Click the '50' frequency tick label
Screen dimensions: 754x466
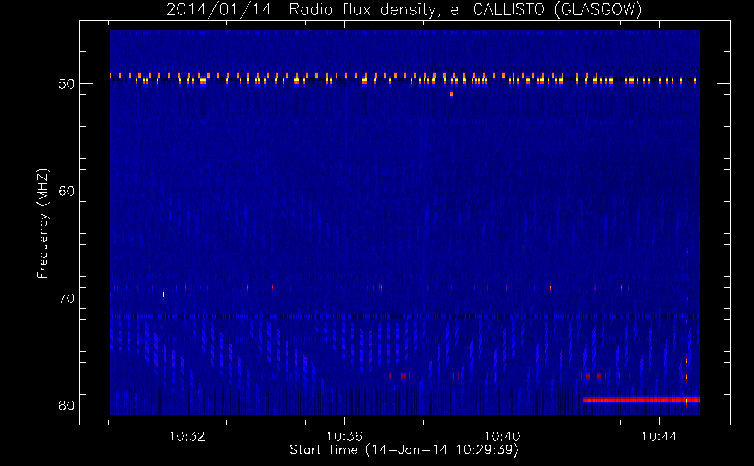tap(67, 84)
